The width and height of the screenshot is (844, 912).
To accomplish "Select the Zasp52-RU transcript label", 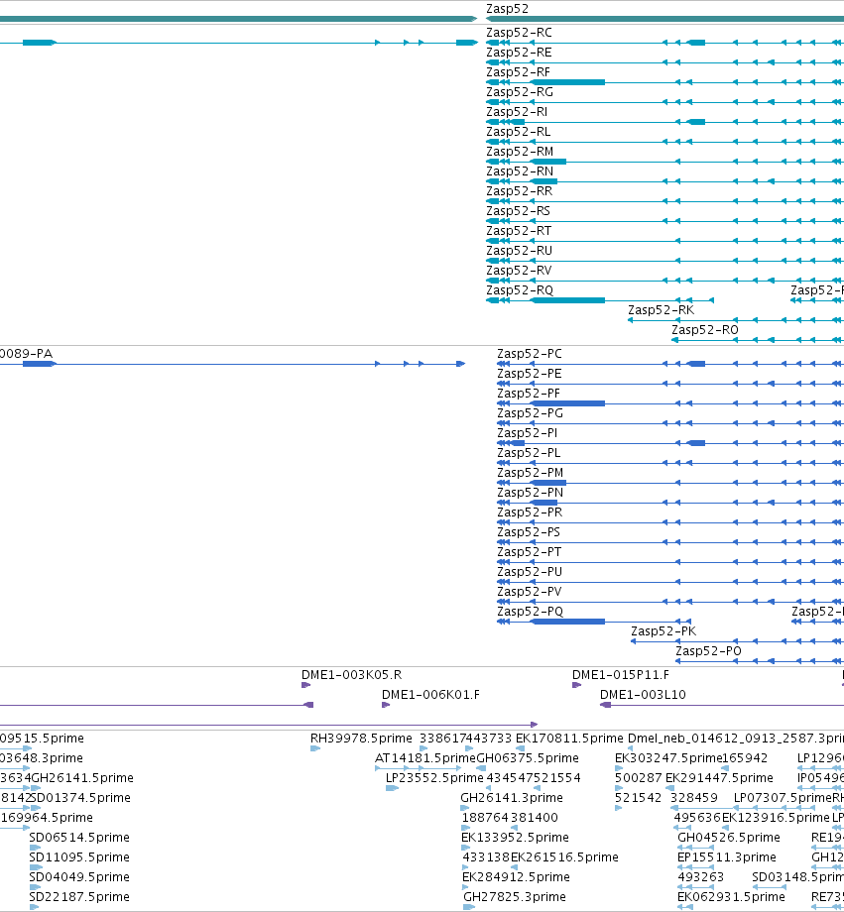I will [519, 250].
